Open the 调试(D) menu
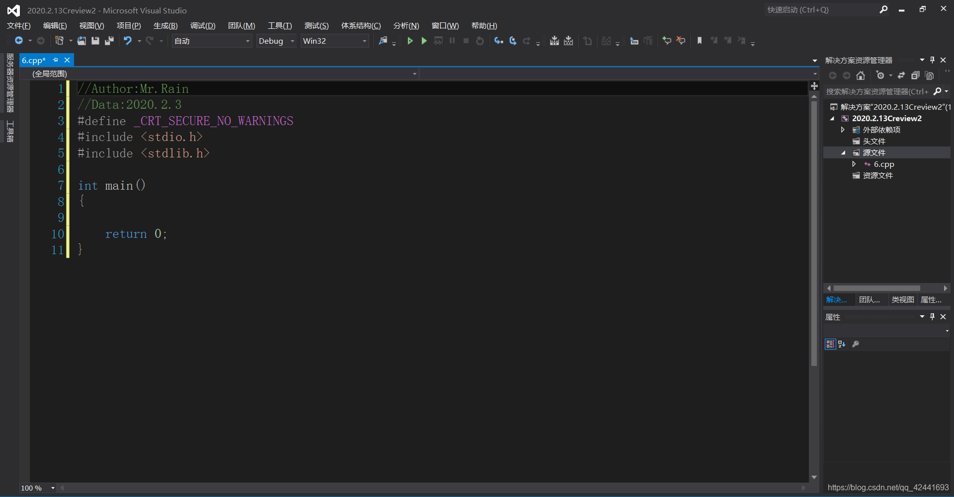 point(203,26)
